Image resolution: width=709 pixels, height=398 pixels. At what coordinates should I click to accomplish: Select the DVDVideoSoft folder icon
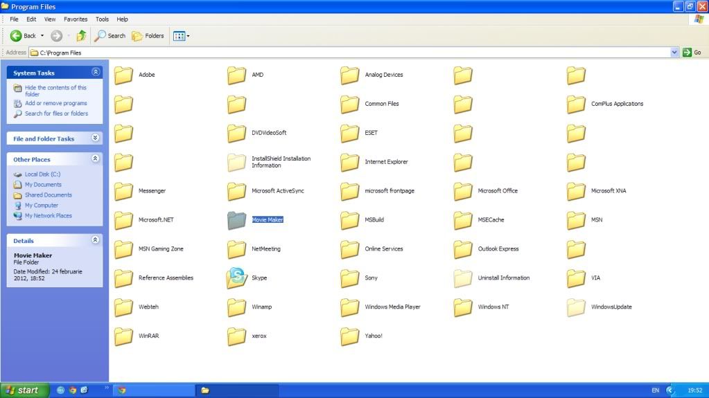(236, 133)
